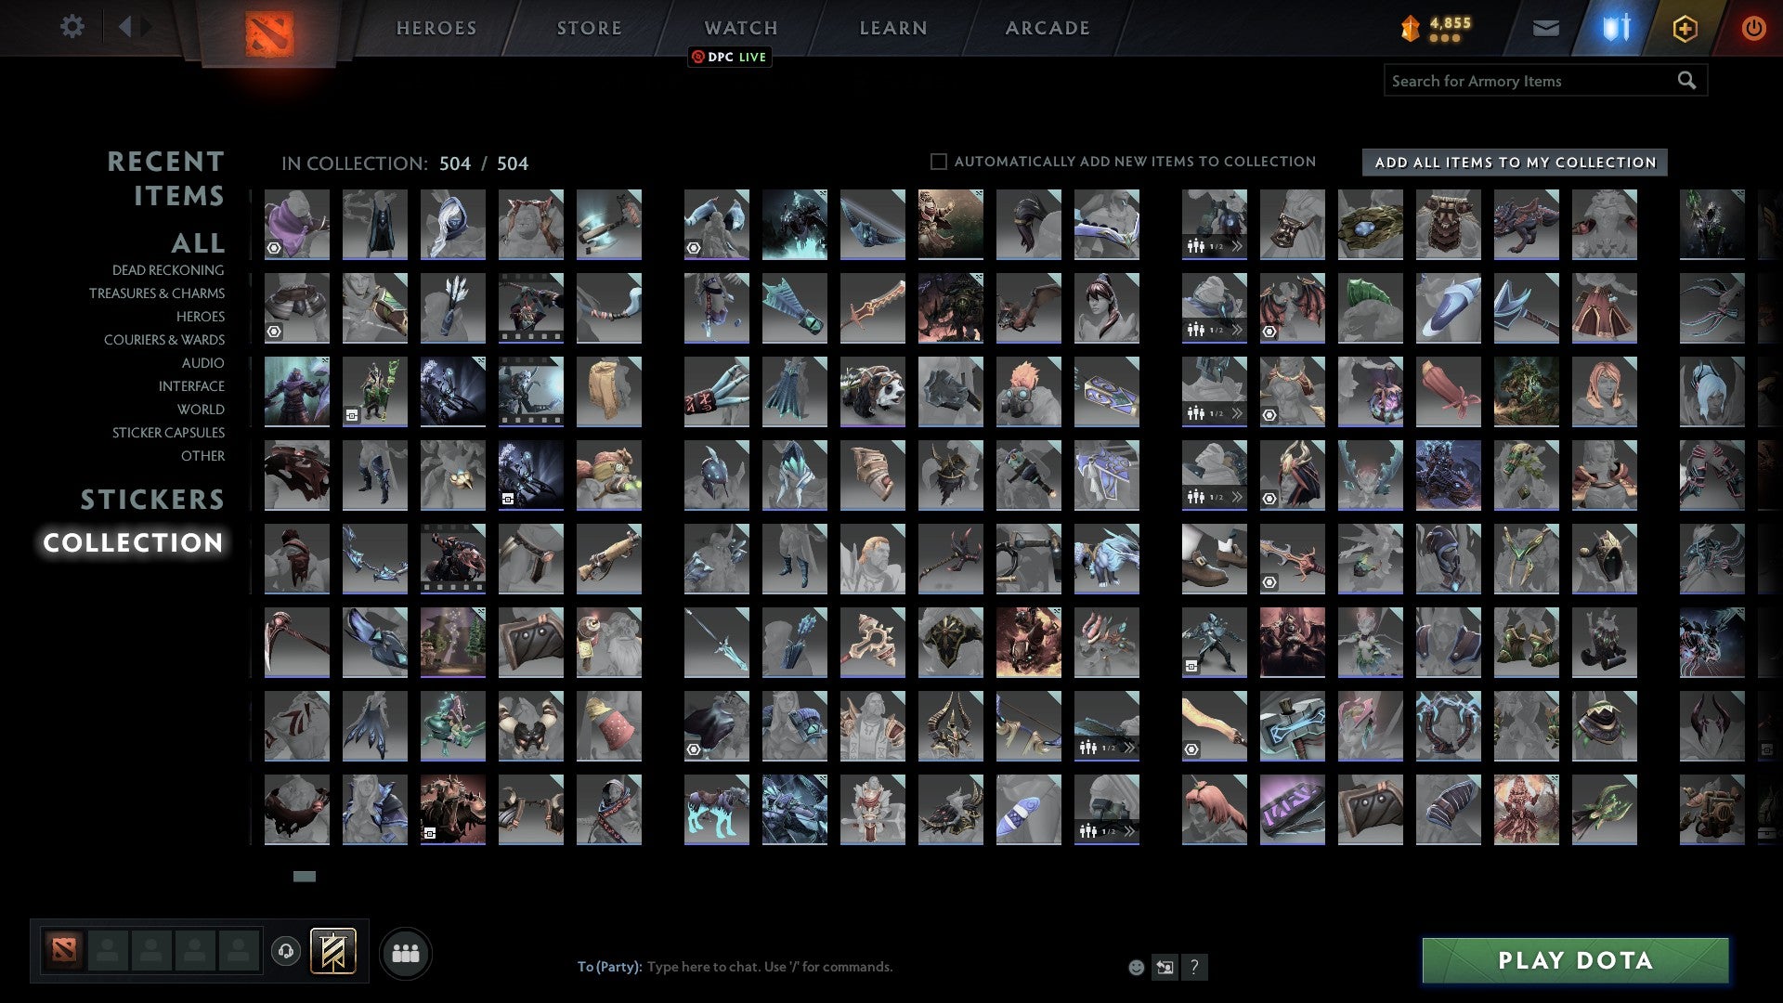This screenshot has width=1783, height=1003.
Task: Switch to the STORE tab
Action: pos(588,27)
